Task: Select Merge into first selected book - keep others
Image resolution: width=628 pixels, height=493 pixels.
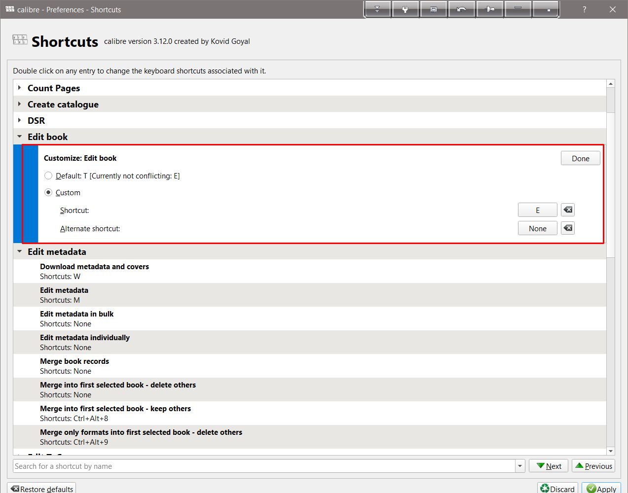Action: (310, 413)
